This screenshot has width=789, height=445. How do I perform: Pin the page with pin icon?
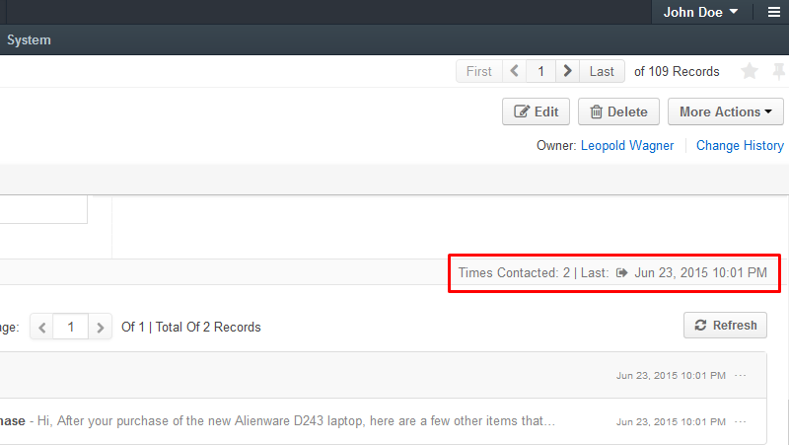(x=779, y=71)
